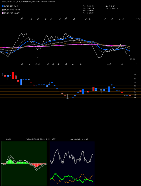Click the 99 price axis label
The image size is (141, 186).
135,74
